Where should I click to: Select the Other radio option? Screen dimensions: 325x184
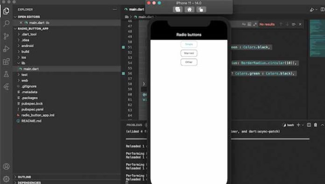[x=189, y=62]
